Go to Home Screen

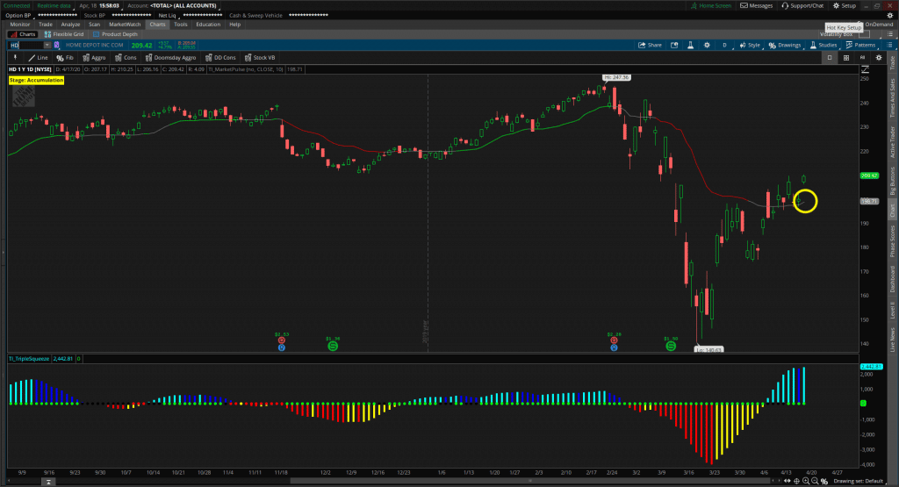715,5
